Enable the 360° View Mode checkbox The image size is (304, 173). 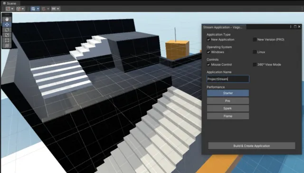[x=255, y=65]
